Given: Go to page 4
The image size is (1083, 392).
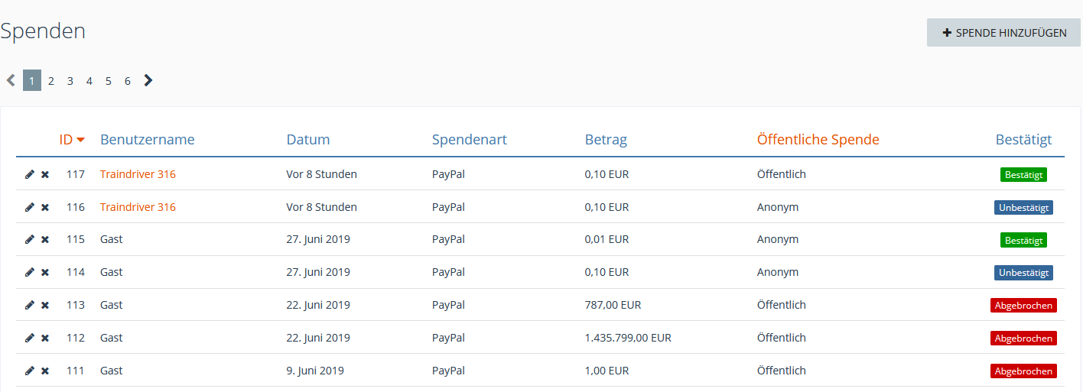Looking at the screenshot, I should pos(89,80).
